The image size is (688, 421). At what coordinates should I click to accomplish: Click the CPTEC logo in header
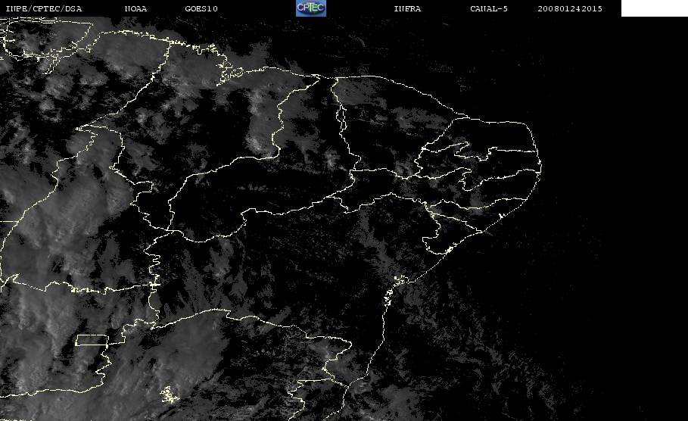(311, 8)
